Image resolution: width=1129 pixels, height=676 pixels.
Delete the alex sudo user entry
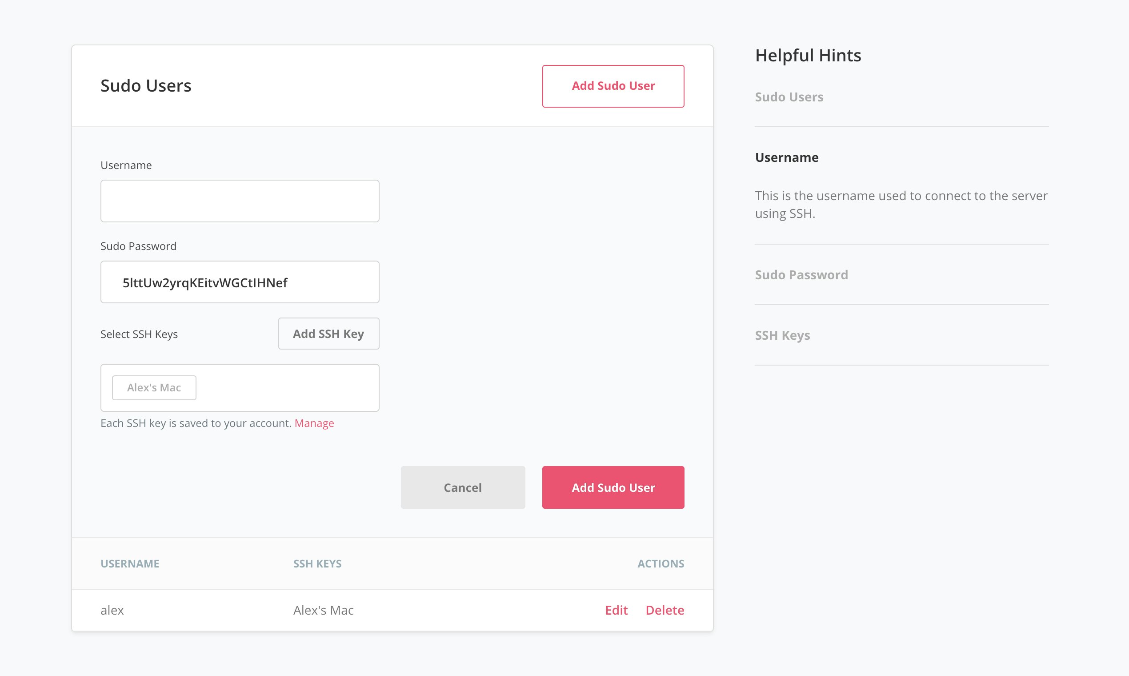coord(665,610)
